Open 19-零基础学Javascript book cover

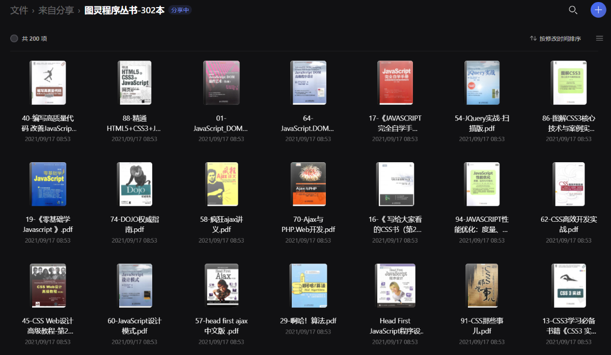coord(48,184)
